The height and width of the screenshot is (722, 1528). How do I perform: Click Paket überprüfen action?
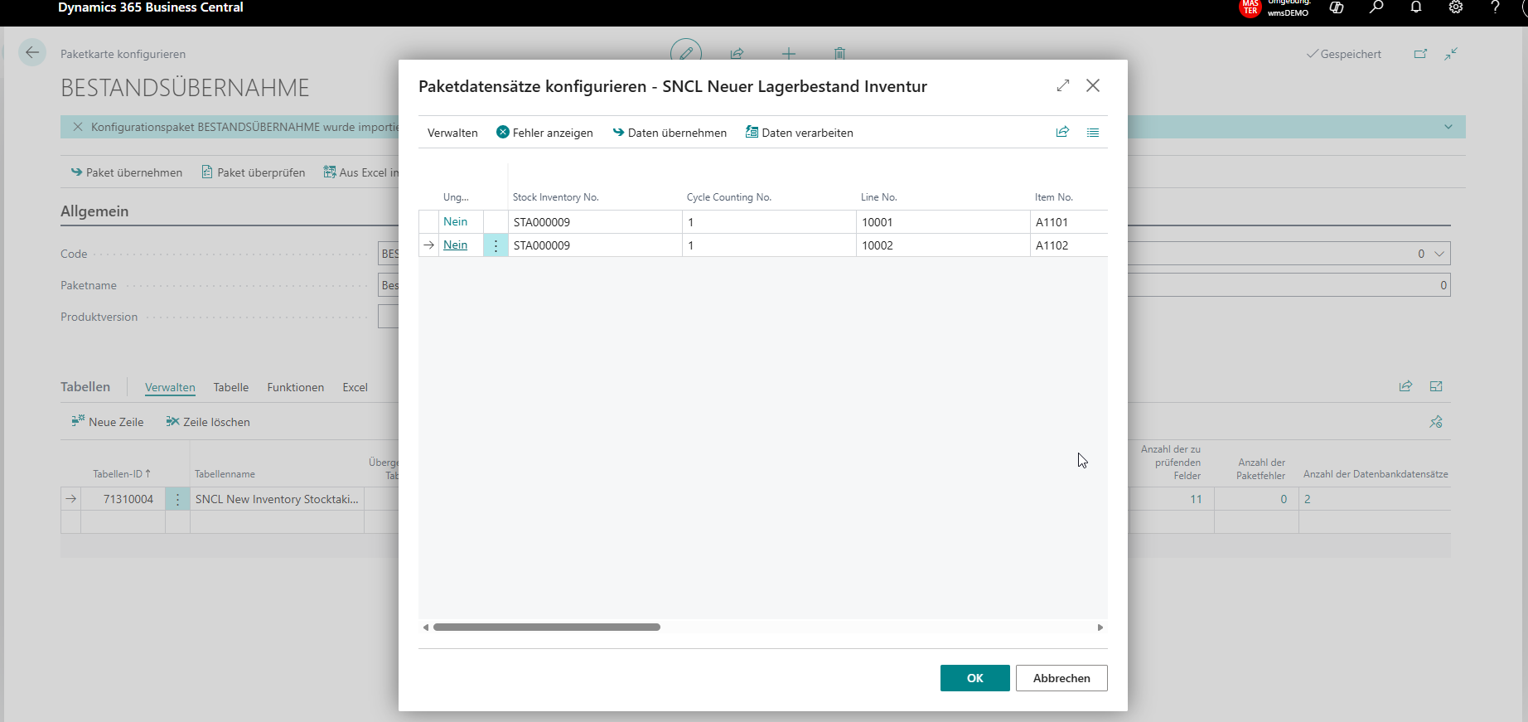254,172
